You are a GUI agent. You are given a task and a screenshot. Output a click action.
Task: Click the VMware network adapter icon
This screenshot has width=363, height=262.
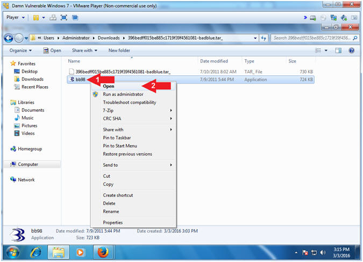333,18
